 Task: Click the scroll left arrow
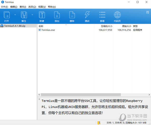tap(39, 95)
